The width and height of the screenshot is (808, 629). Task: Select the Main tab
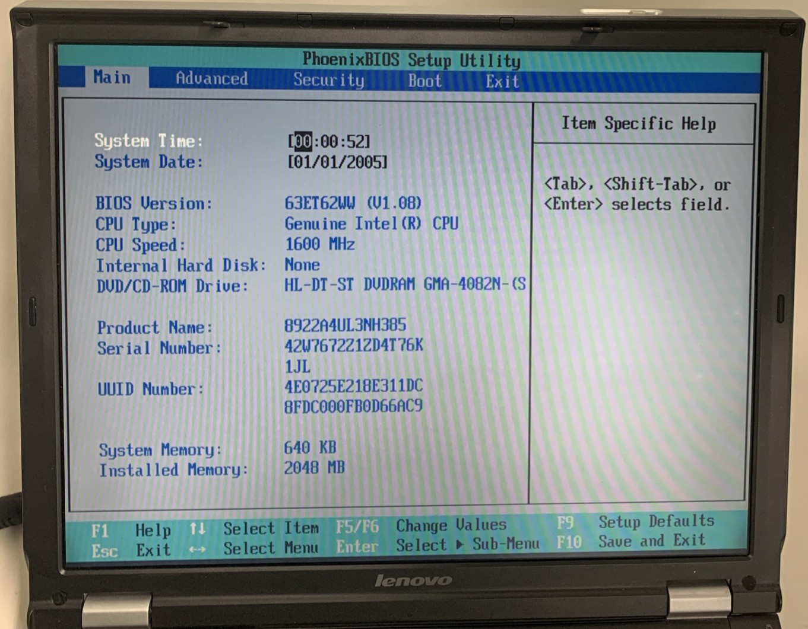click(112, 77)
